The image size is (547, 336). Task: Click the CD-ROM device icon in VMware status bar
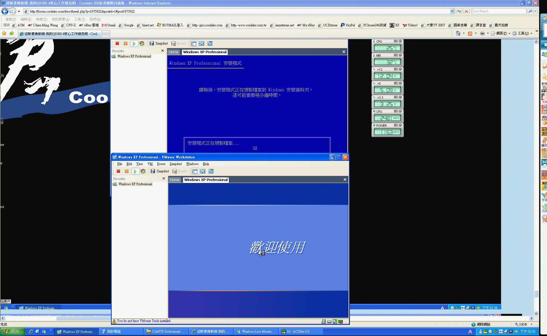(335, 321)
